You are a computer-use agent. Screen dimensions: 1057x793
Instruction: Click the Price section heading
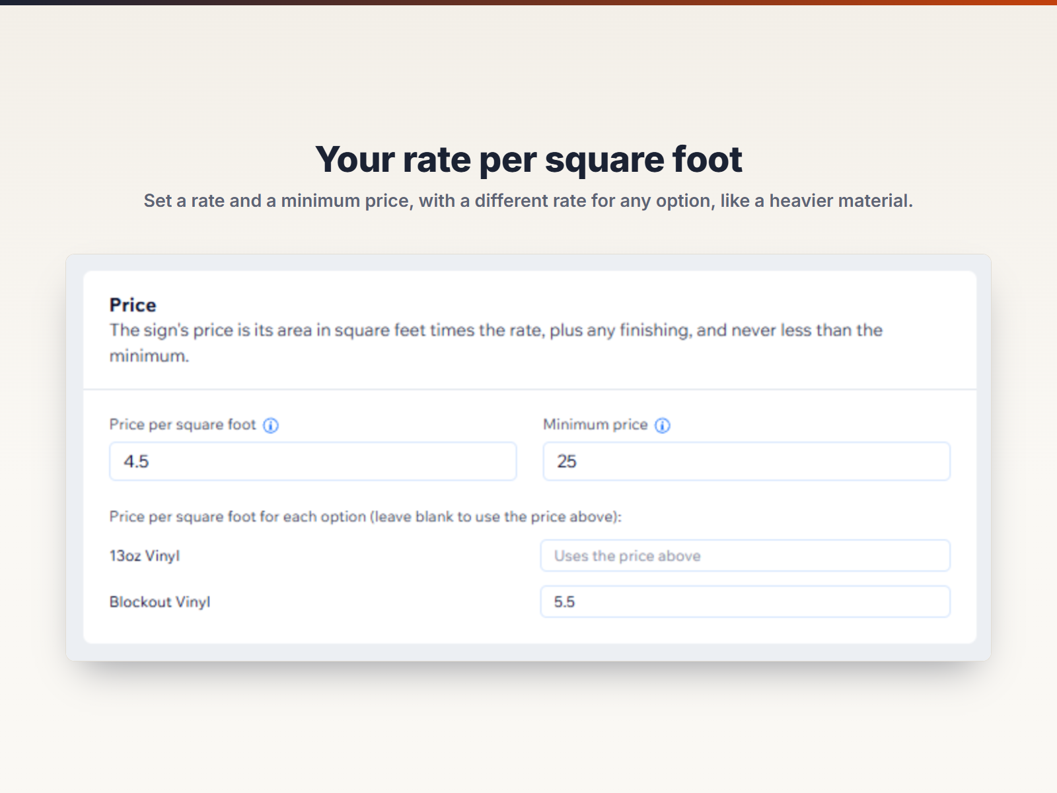(133, 305)
